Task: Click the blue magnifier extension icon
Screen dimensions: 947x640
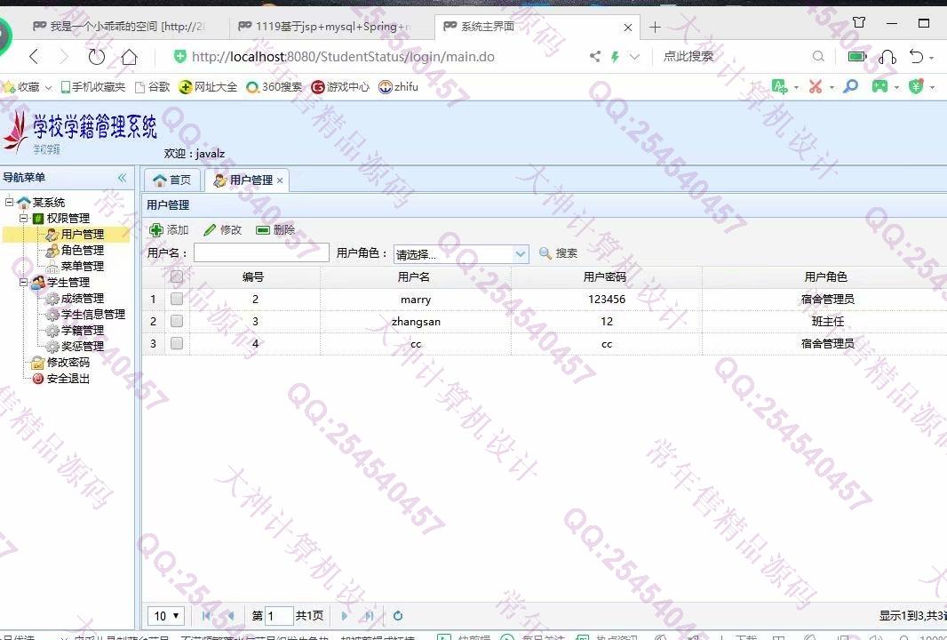Action: tap(850, 86)
